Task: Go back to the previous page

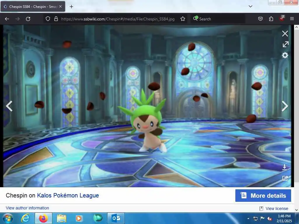Action: pyautogui.click(x=7, y=19)
